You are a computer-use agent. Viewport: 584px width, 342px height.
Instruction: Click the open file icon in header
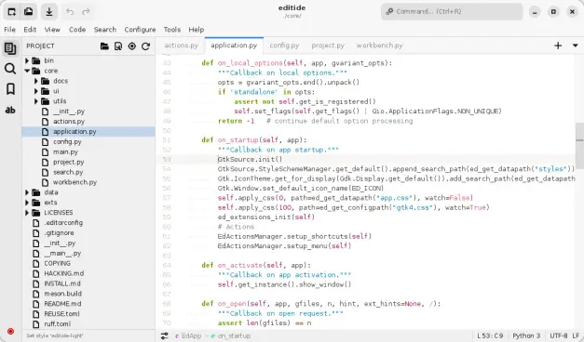(x=29, y=12)
